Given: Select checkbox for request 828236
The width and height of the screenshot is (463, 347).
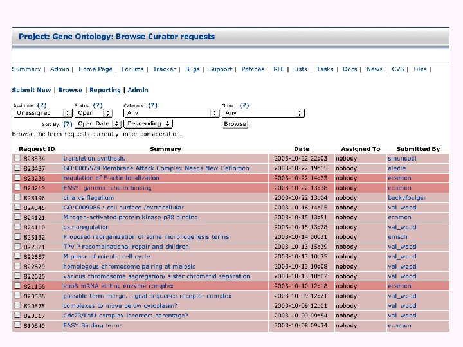Looking at the screenshot, I should tap(17, 177).
